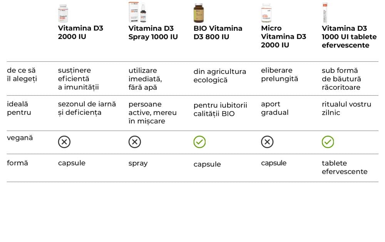Click the vegan cross icon for Vitamina D3 2000 IU
The image size is (385, 242).
click(x=64, y=142)
